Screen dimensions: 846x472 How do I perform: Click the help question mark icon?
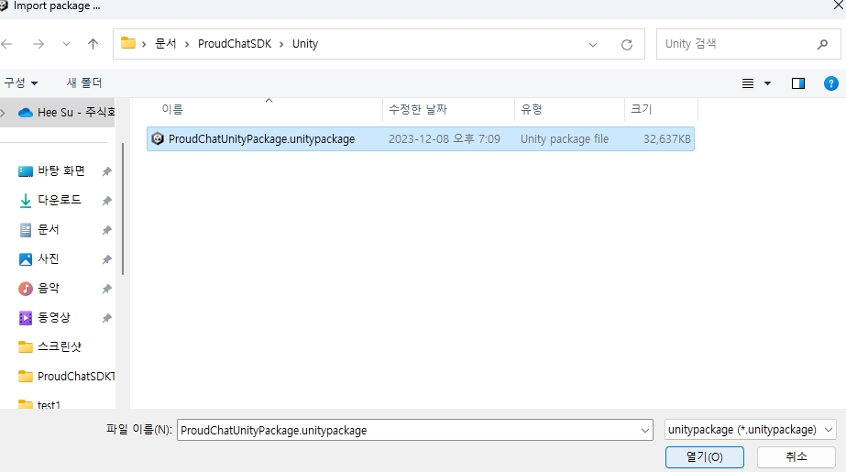point(831,83)
